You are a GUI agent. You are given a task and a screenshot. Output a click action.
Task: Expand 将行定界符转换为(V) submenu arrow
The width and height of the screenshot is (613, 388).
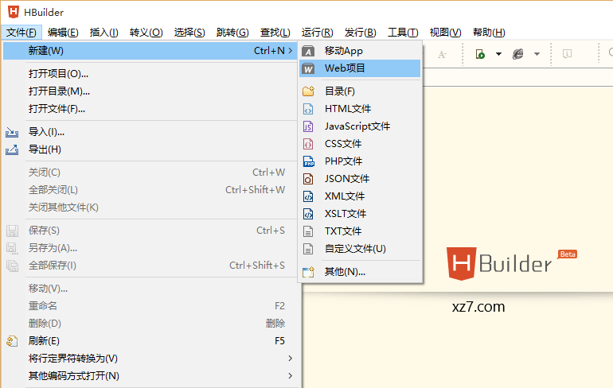pyautogui.click(x=290, y=359)
